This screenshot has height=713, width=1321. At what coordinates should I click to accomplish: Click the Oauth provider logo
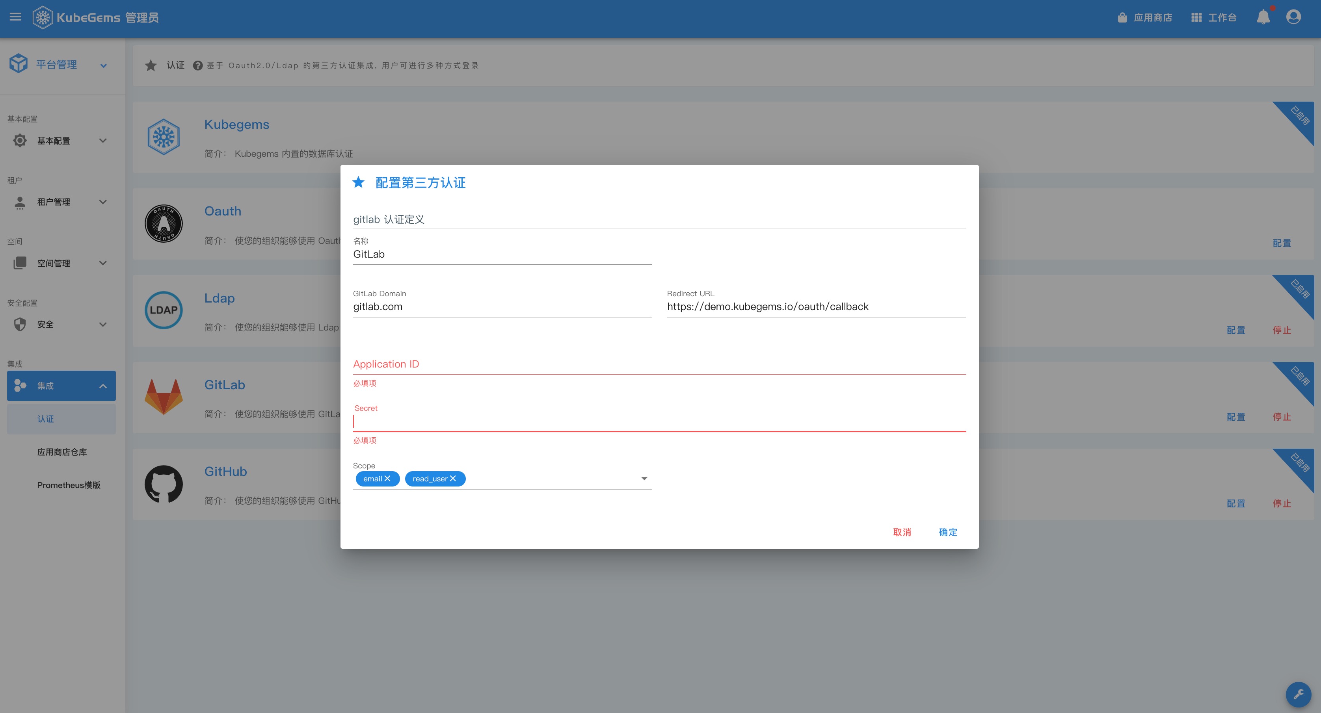tap(164, 223)
